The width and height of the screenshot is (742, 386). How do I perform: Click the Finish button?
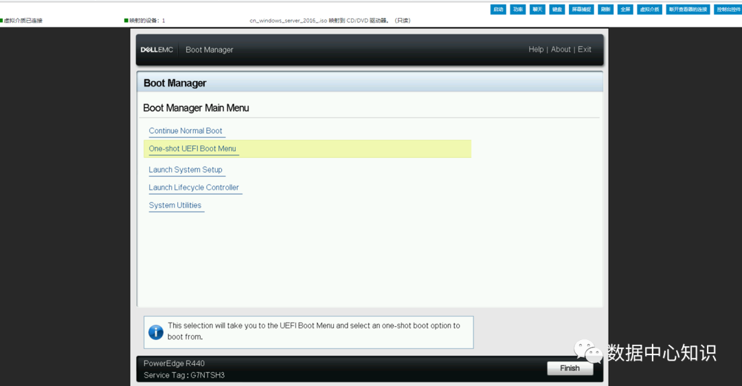(570, 368)
